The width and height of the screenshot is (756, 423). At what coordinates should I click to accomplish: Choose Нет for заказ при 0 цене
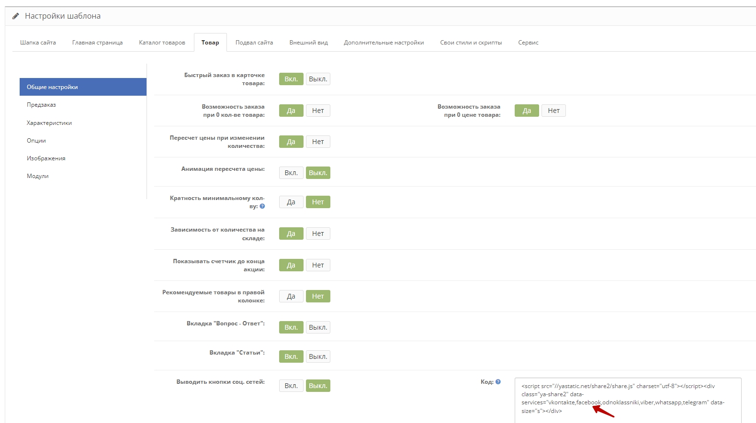(553, 111)
